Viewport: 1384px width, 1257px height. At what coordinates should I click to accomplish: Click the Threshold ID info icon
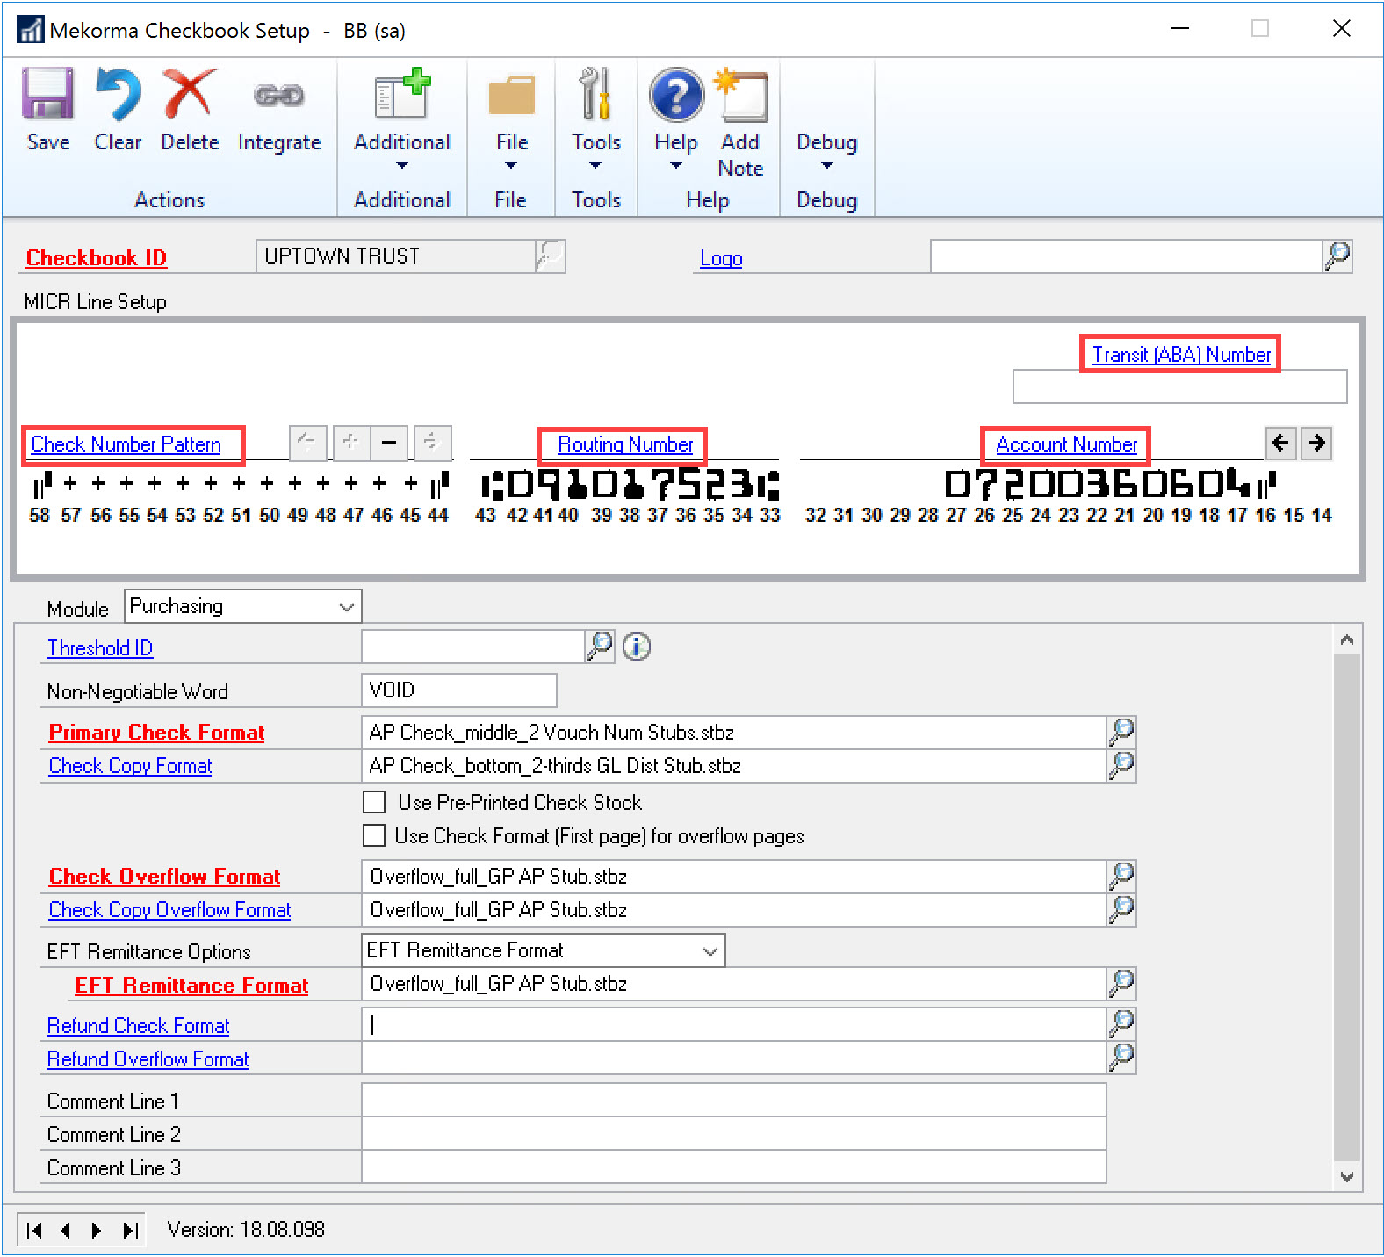coord(637,647)
